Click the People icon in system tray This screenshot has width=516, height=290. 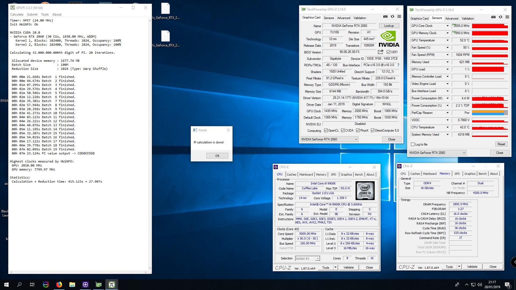click(x=457, y=285)
